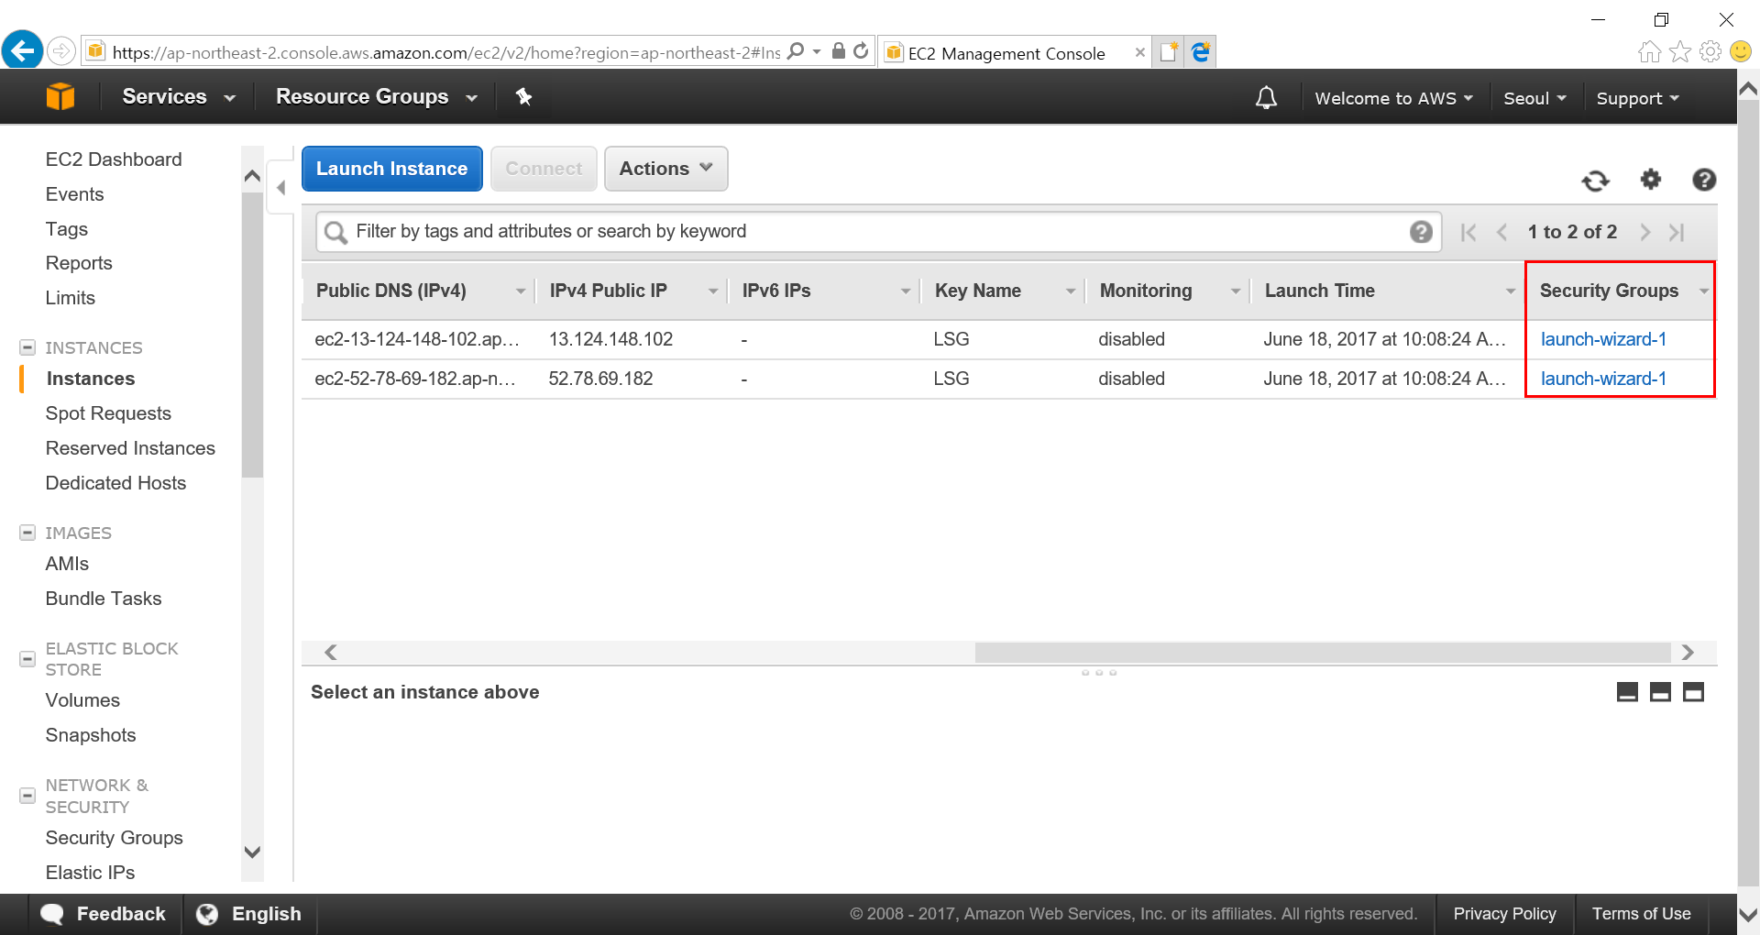The width and height of the screenshot is (1760, 935).
Task: Go to next page of results
Action: tap(1645, 232)
